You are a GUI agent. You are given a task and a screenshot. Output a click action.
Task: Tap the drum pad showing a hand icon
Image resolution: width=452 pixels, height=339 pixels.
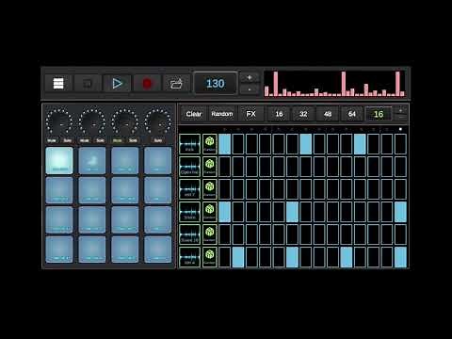tap(92, 160)
